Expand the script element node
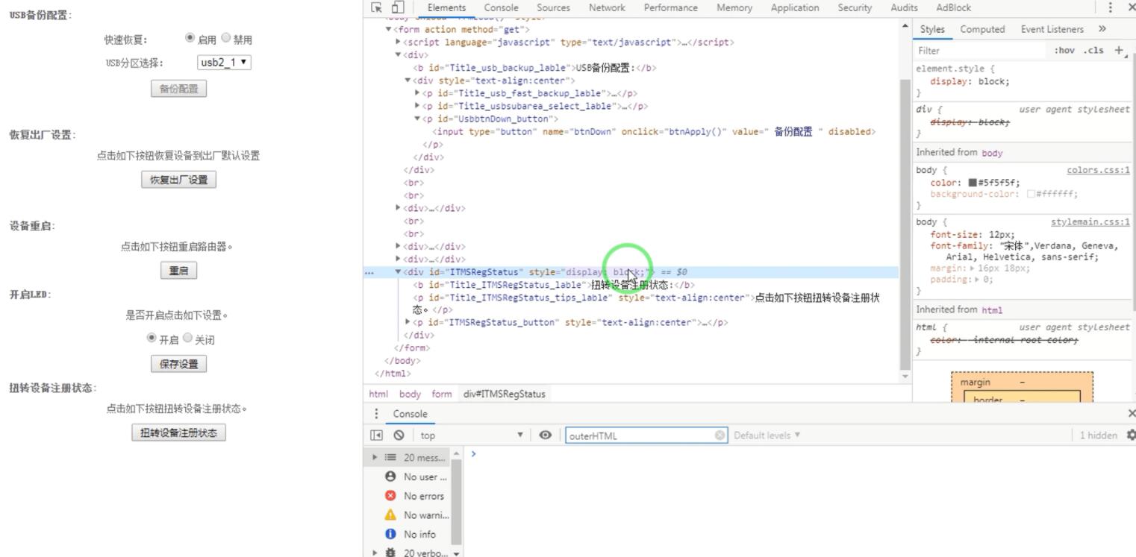 [398, 43]
